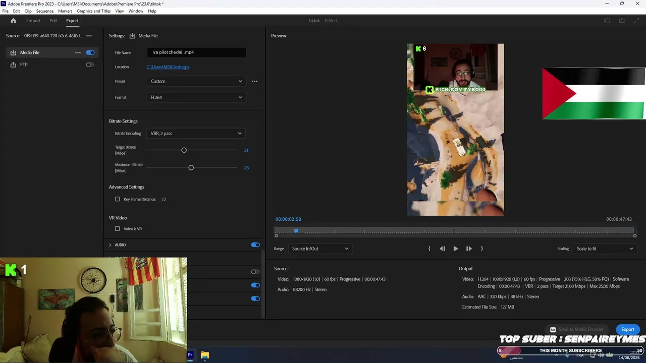Disable the Media File destination toggle
Screen dimensions: 646x363
pyautogui.click(x=90, y=52)
